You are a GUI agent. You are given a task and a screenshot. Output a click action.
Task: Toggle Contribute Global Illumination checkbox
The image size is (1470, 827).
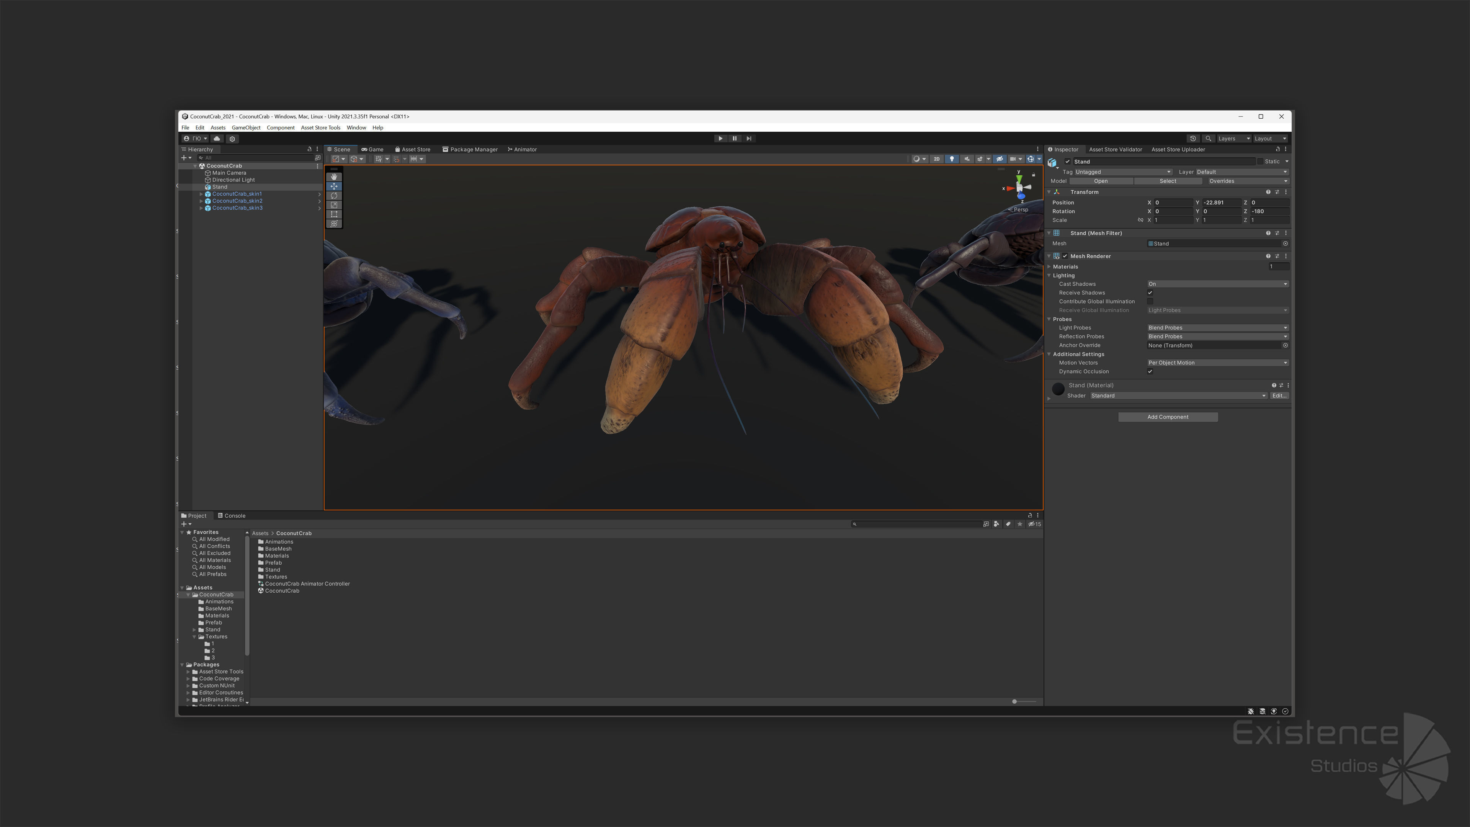point(1150,301)
